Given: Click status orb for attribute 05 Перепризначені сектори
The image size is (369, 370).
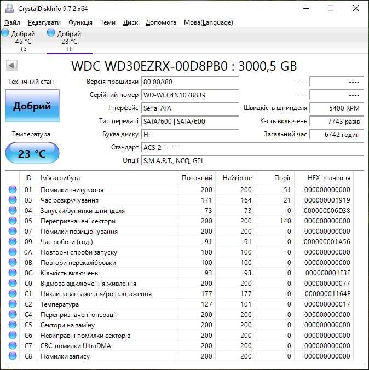Looking at the screenshot, I should pyautogui.click(x=13, y=221).
